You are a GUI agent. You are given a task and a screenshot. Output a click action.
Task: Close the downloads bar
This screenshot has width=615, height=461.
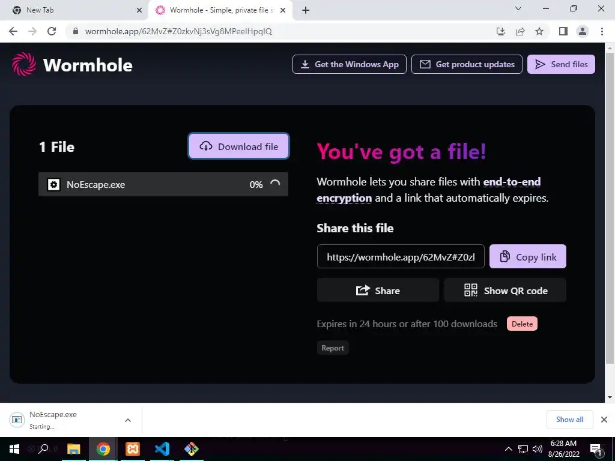(x=604, y=420)
